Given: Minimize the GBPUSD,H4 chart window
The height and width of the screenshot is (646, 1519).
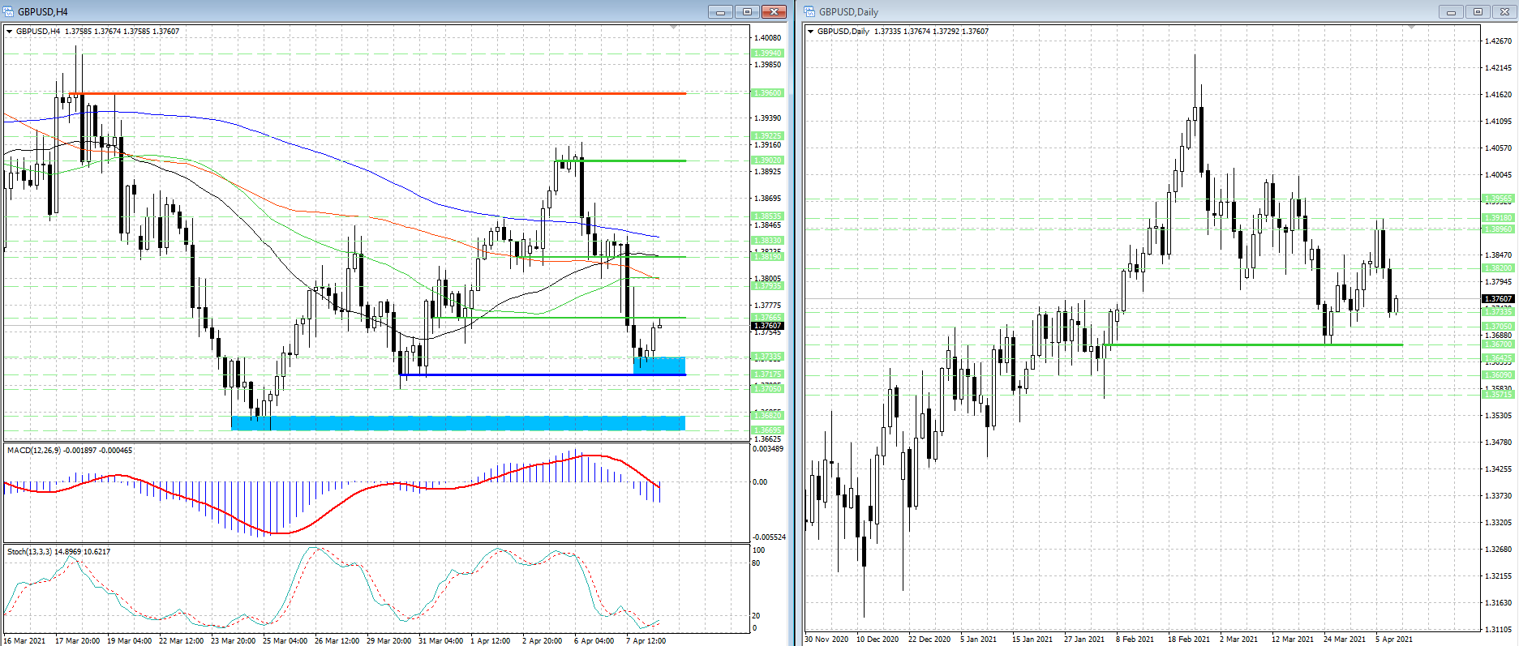Looking at the screenshot, I should [x=719, y=11].
